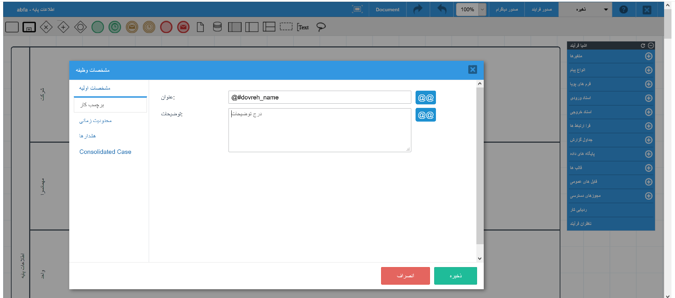The image size is (675, 298).
Task: Click the red انصراف cancel button
Action: click(x=405, y=276)
